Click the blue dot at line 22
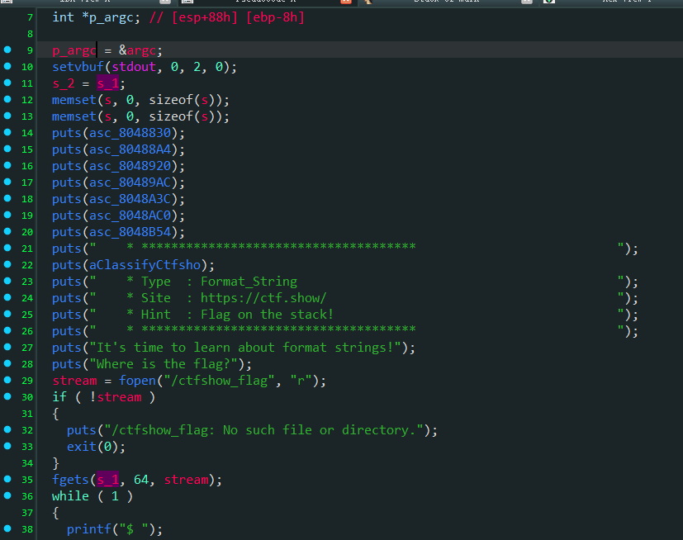 (7, 265)
